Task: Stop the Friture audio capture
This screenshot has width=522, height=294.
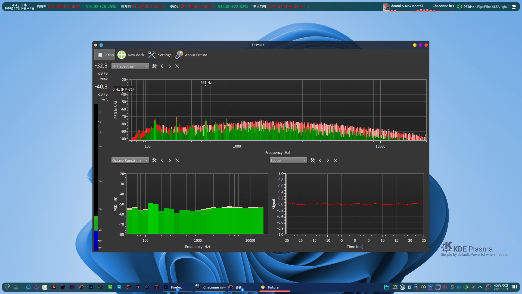Action: point(105,55)
